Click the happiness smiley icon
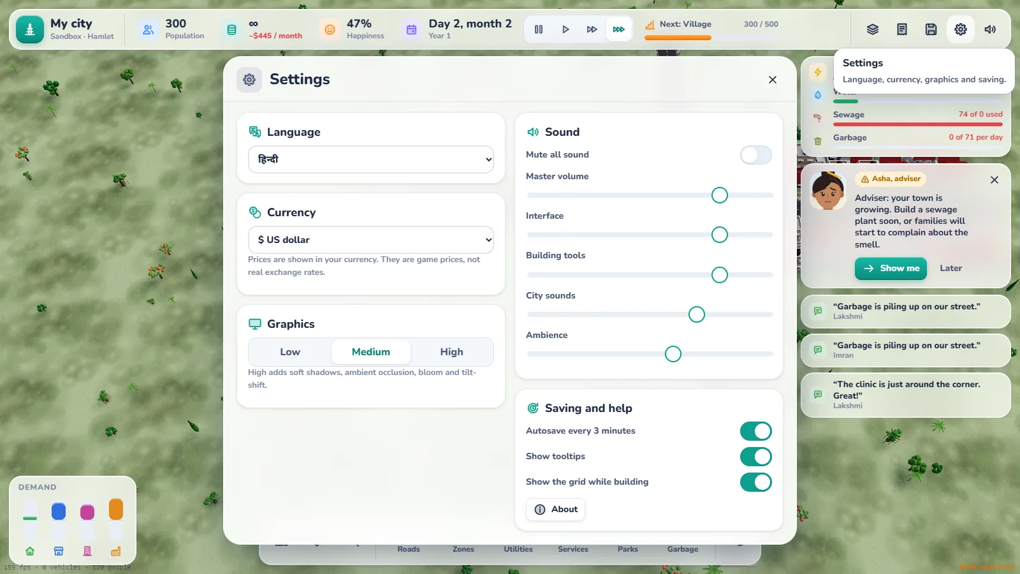This screenshot has width=1020, height=574. tap(330, 29)
